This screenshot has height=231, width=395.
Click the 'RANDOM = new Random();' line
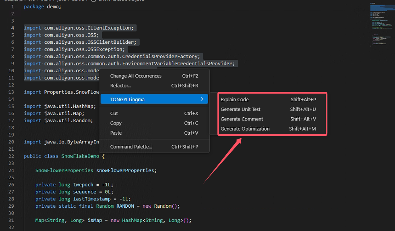coord(108,206)
